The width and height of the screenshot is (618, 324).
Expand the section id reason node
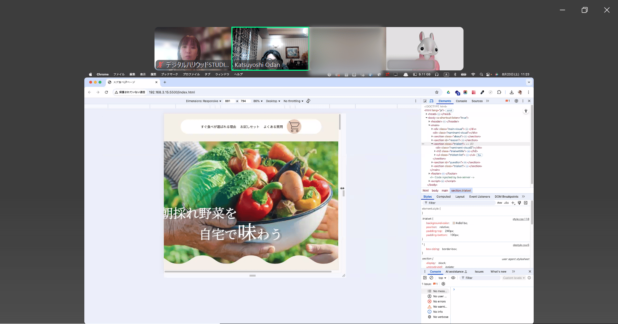(x=432, y=140)
